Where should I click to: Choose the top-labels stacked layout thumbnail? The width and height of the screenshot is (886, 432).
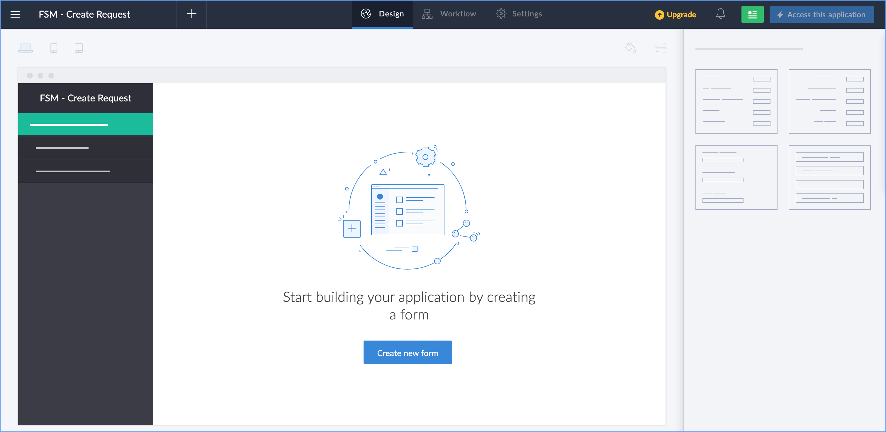tap(736, 177)
